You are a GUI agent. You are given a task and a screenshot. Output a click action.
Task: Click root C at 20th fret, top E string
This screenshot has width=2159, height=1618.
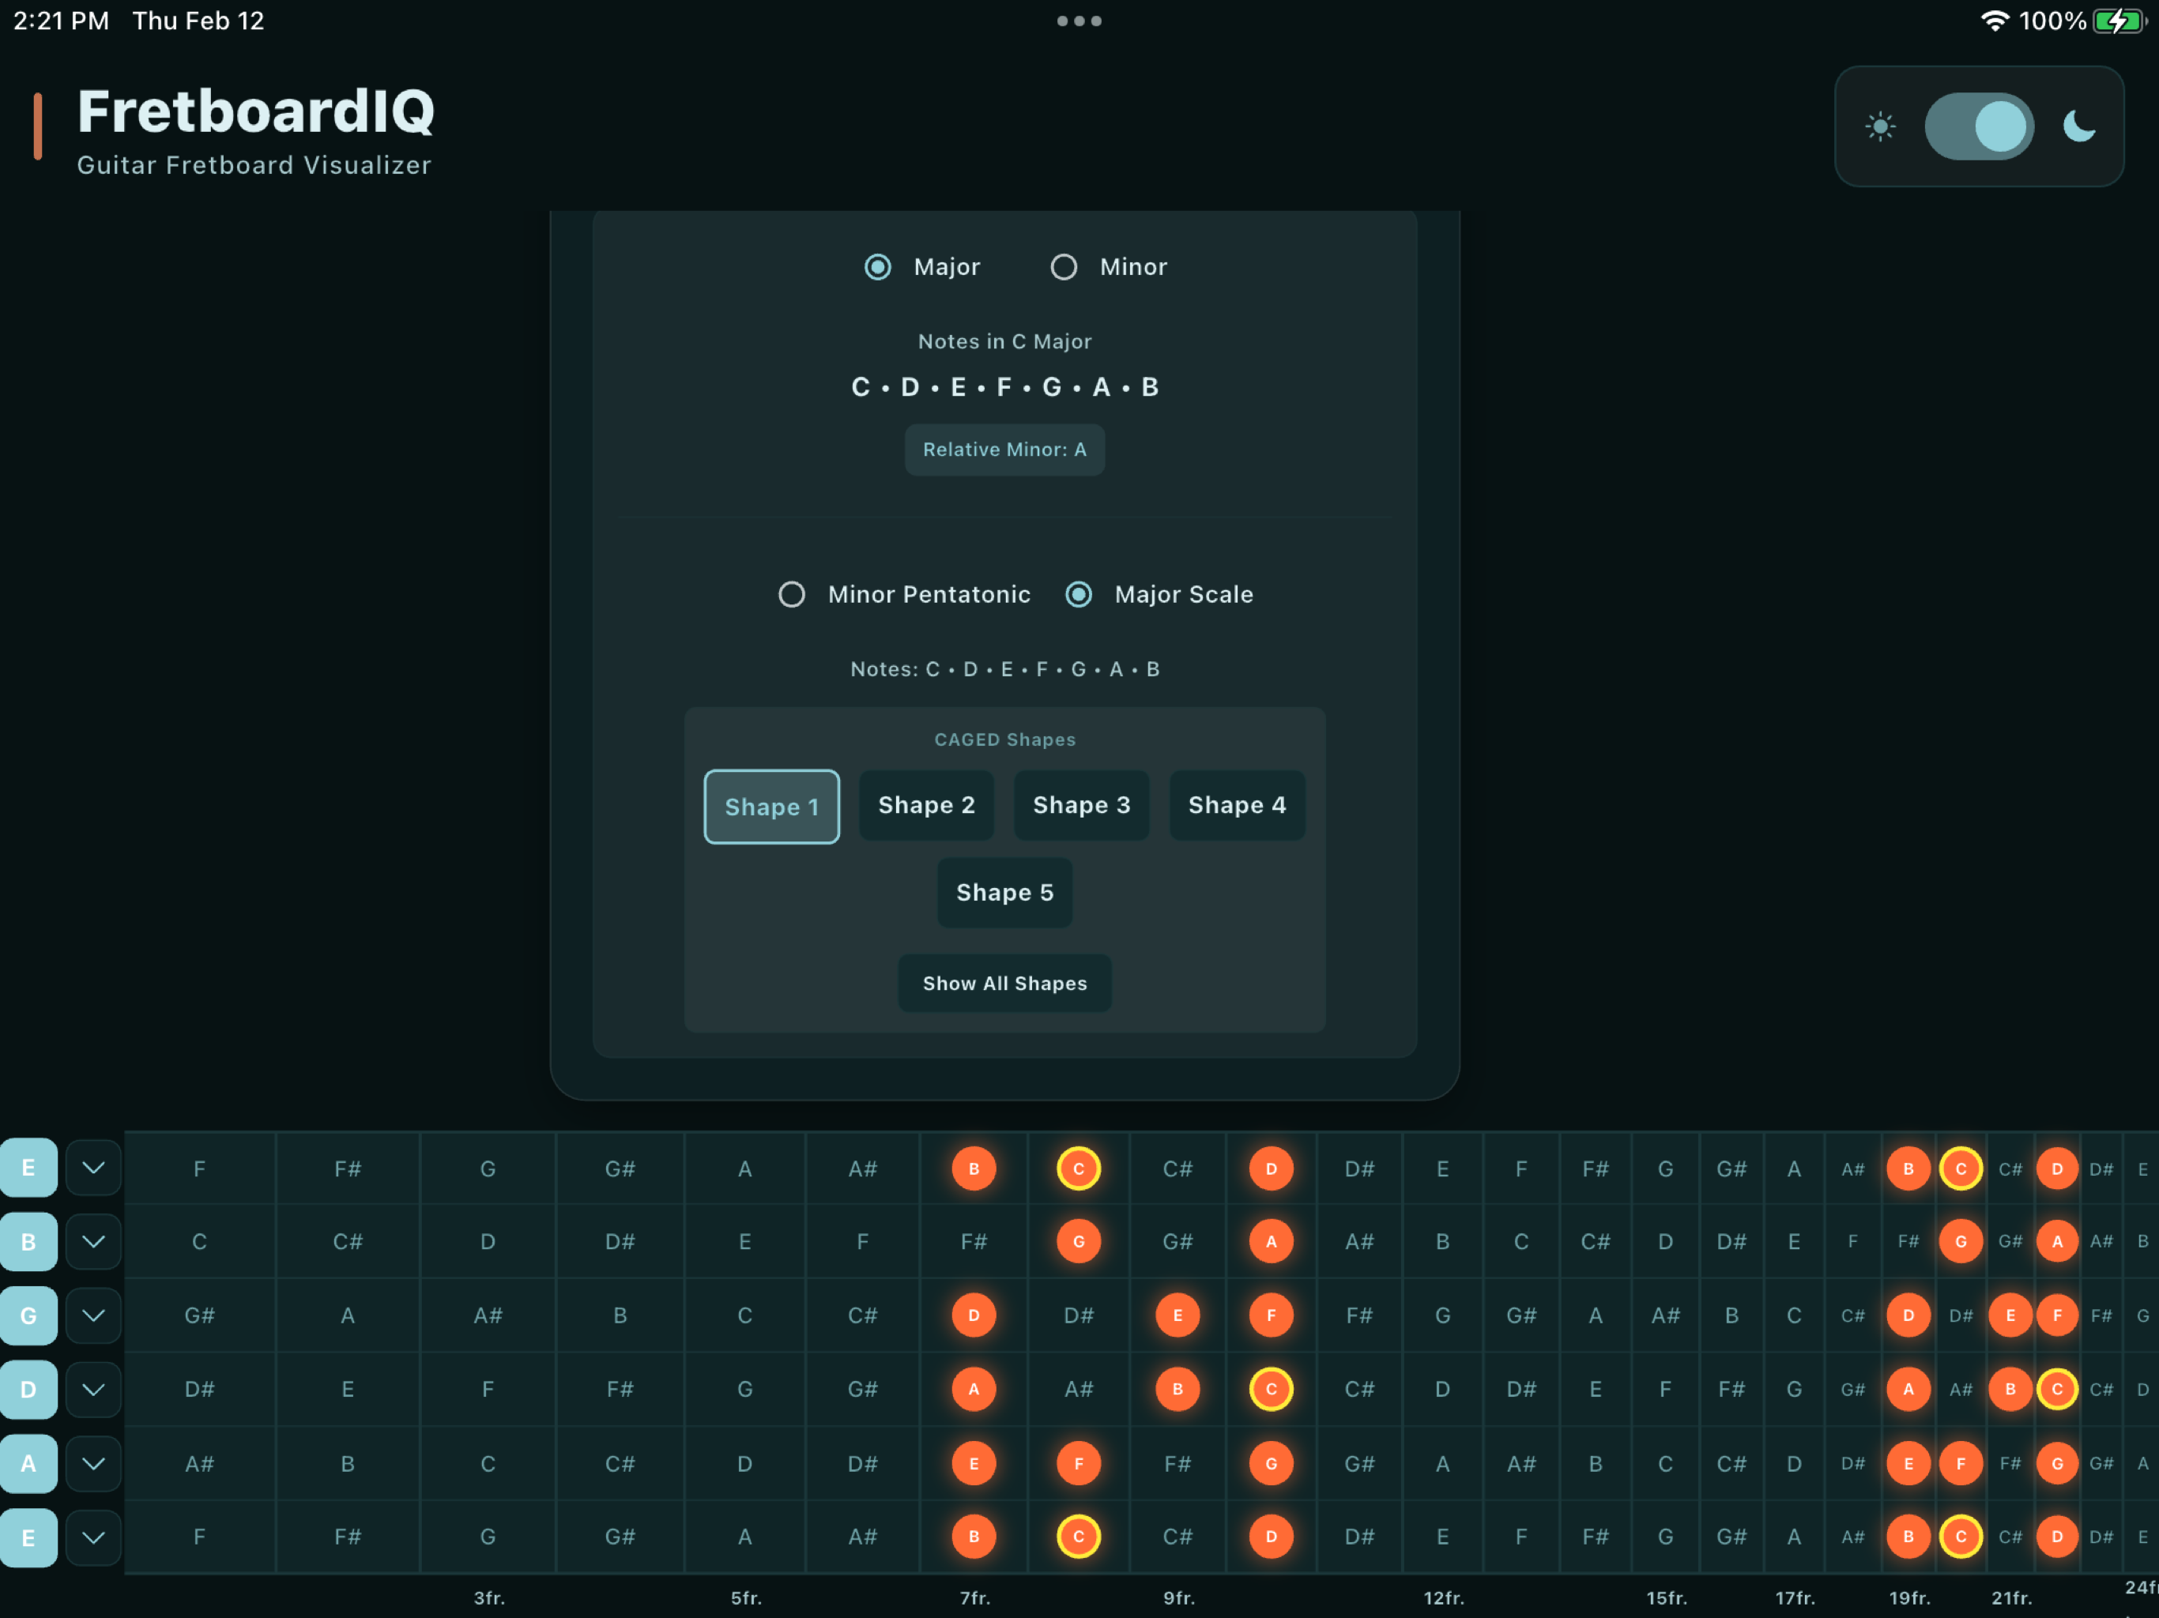pyautogui.click(x=1960, y=1169)
